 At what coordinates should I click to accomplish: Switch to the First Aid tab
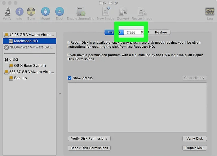tap(114, 32)
